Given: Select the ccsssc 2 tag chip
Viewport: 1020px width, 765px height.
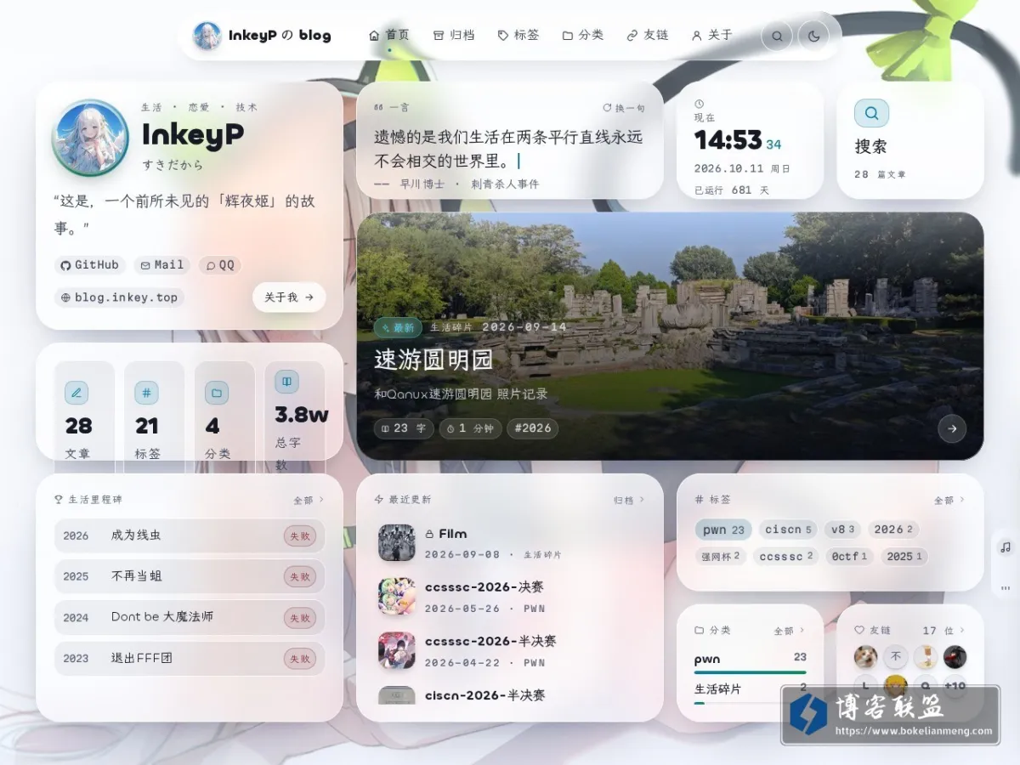Looking at the screenshot, I should click(786, 557).
